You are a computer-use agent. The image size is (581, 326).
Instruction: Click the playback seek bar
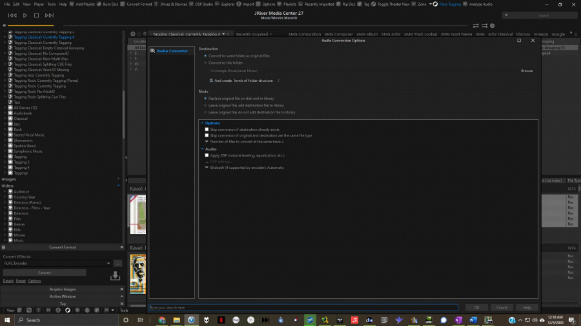point(267,26)
